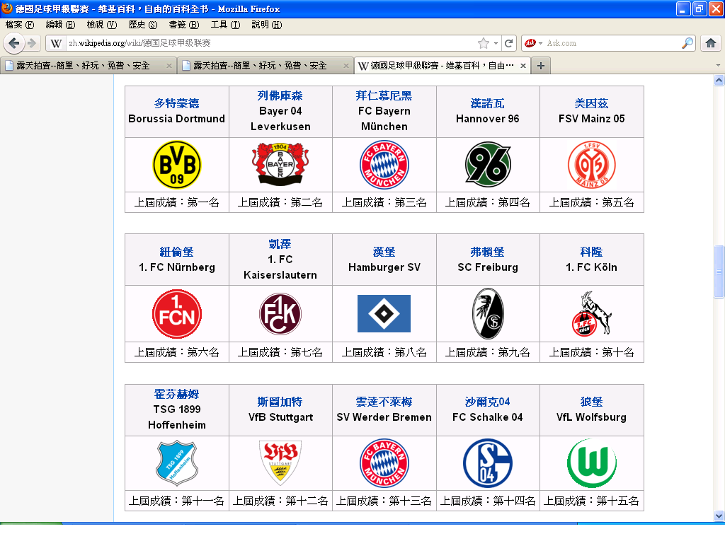725x541 pixels.
Task: Click the Borussia Dortmund BVB logo
Action: click(177, 165)
